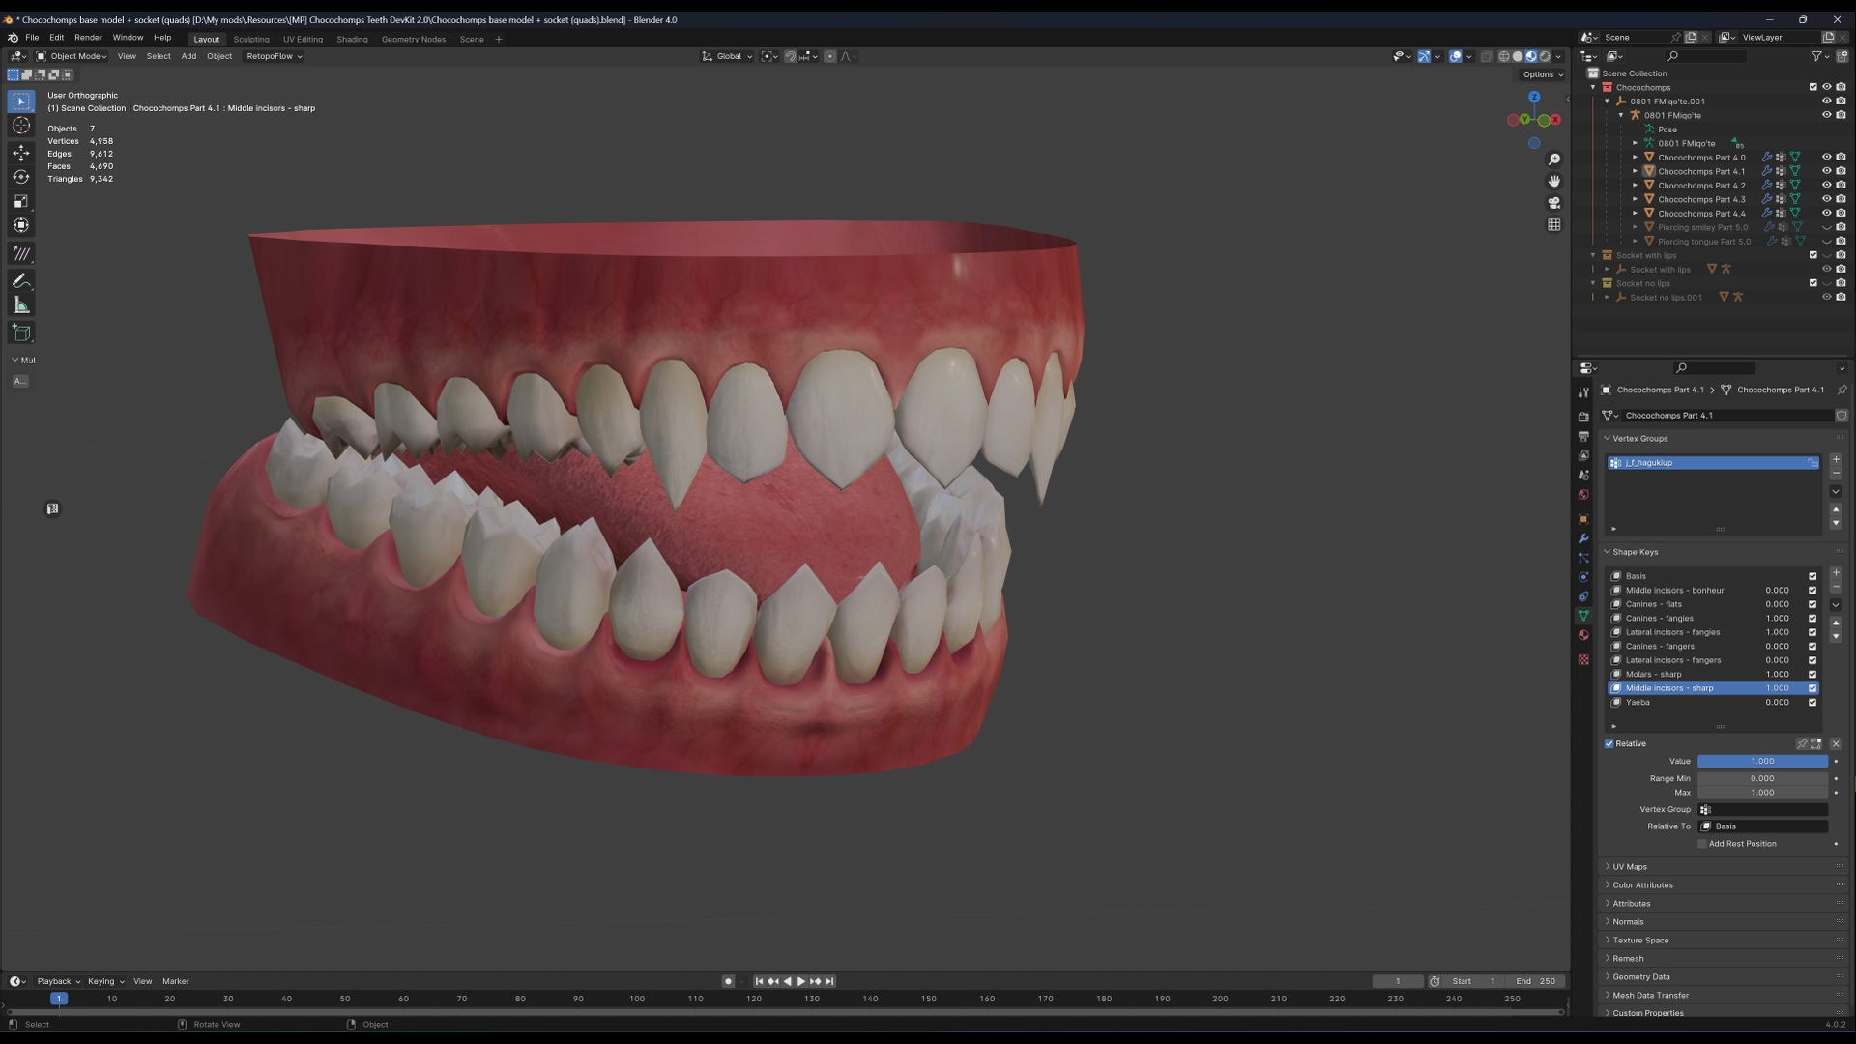Hide Chocochomps Part 4.0 in viewport
The width and height of the screenshot is (1856, 1044).
(x=1827, y=157)
